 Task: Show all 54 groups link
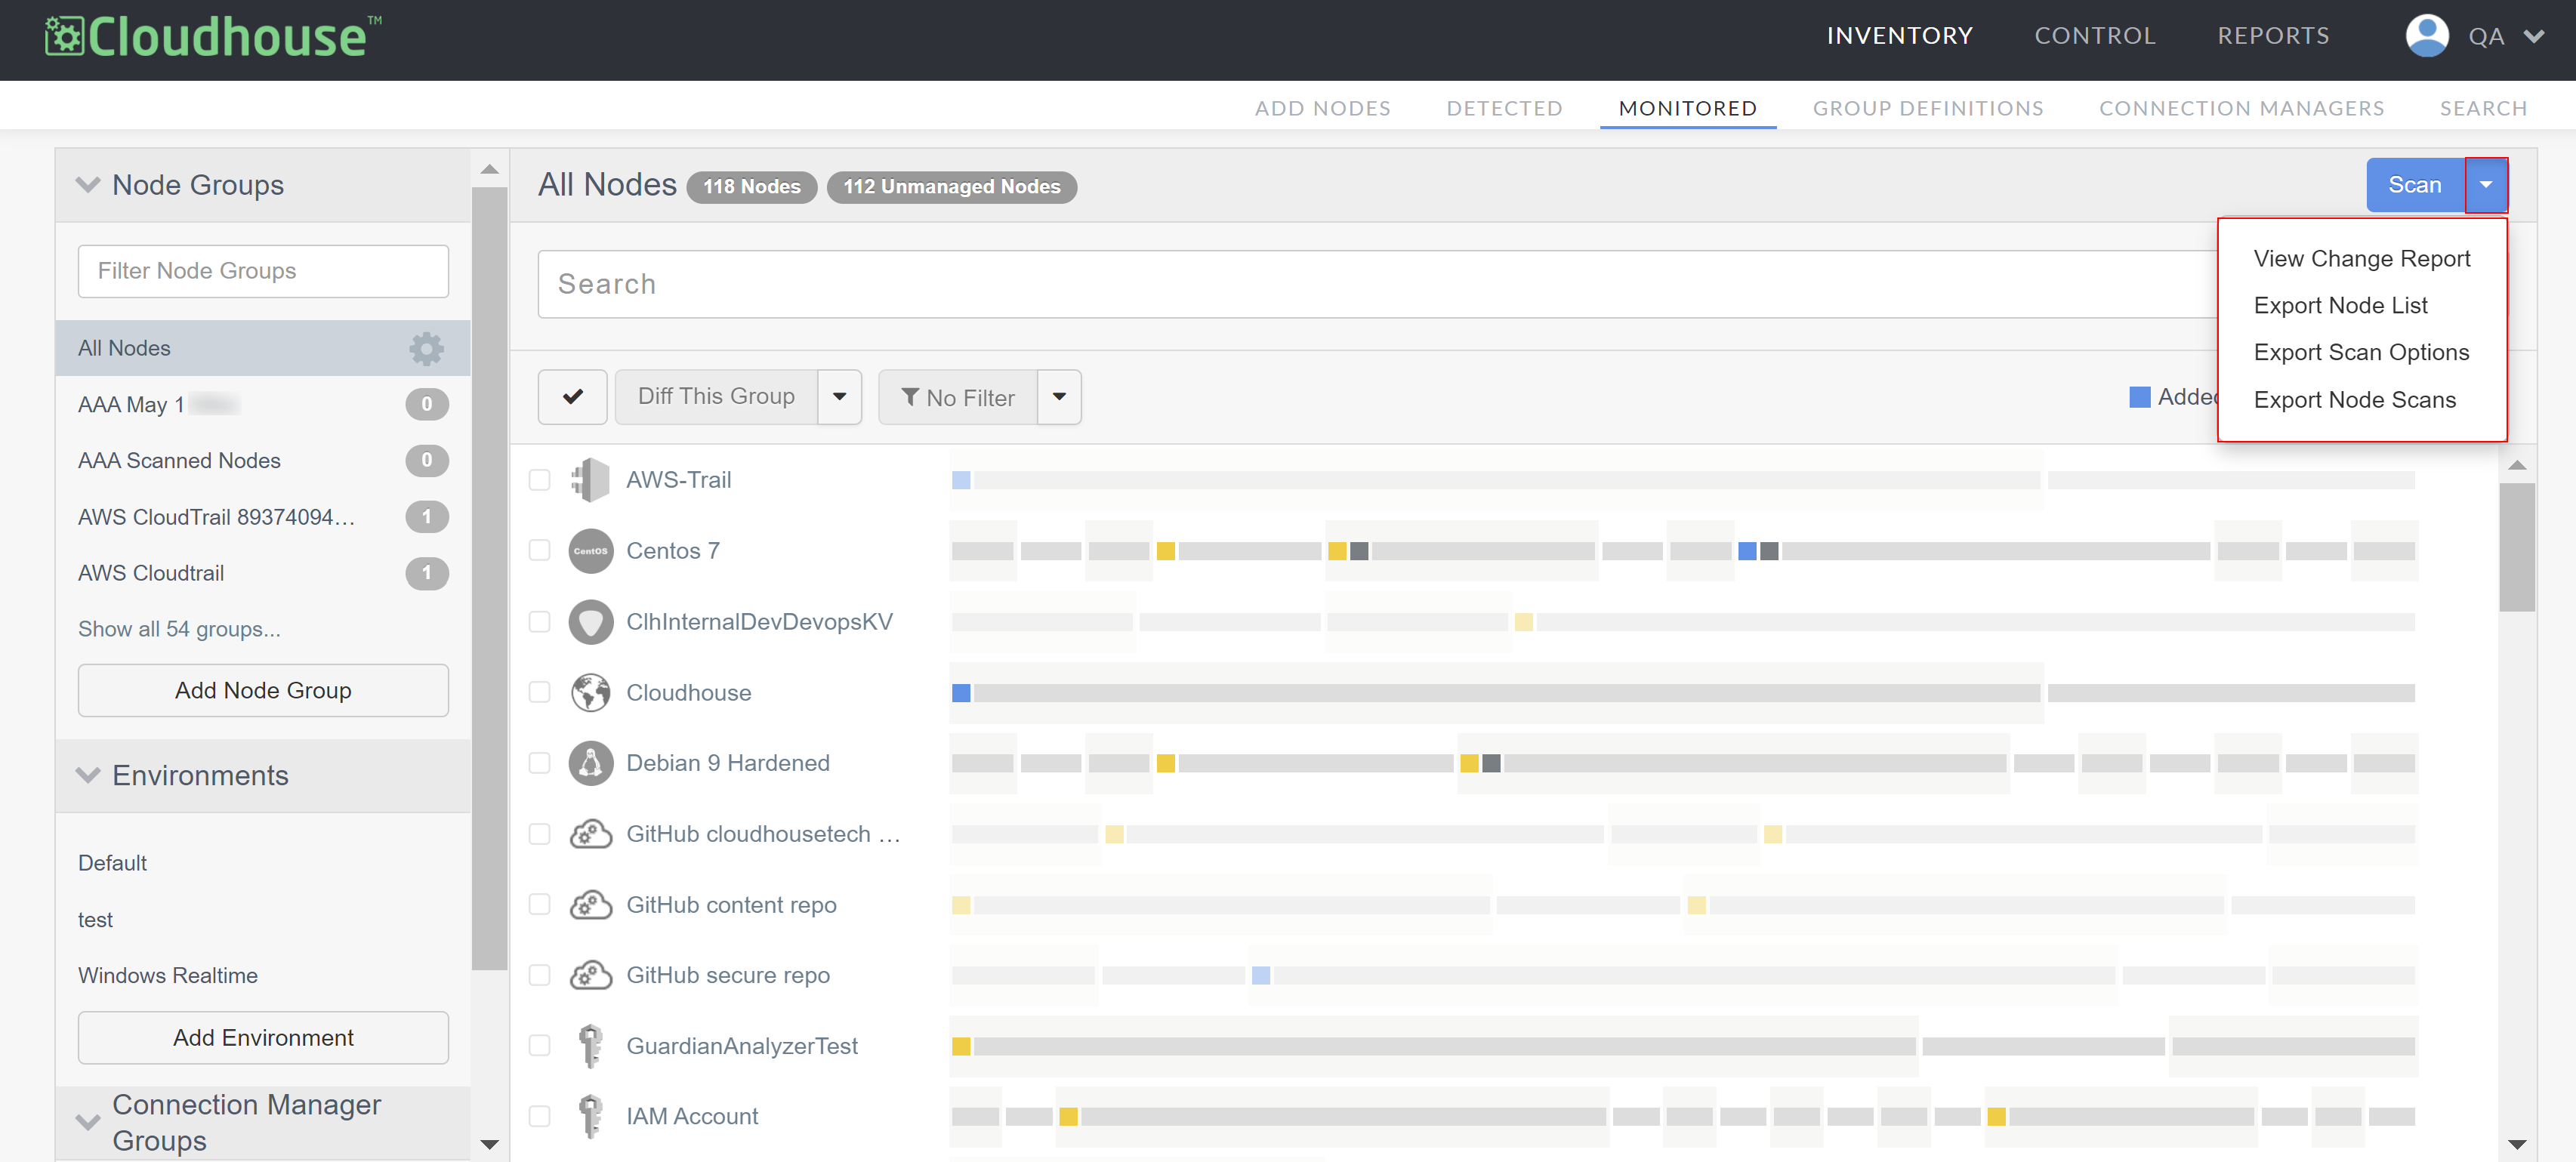(x=179, y=629)
